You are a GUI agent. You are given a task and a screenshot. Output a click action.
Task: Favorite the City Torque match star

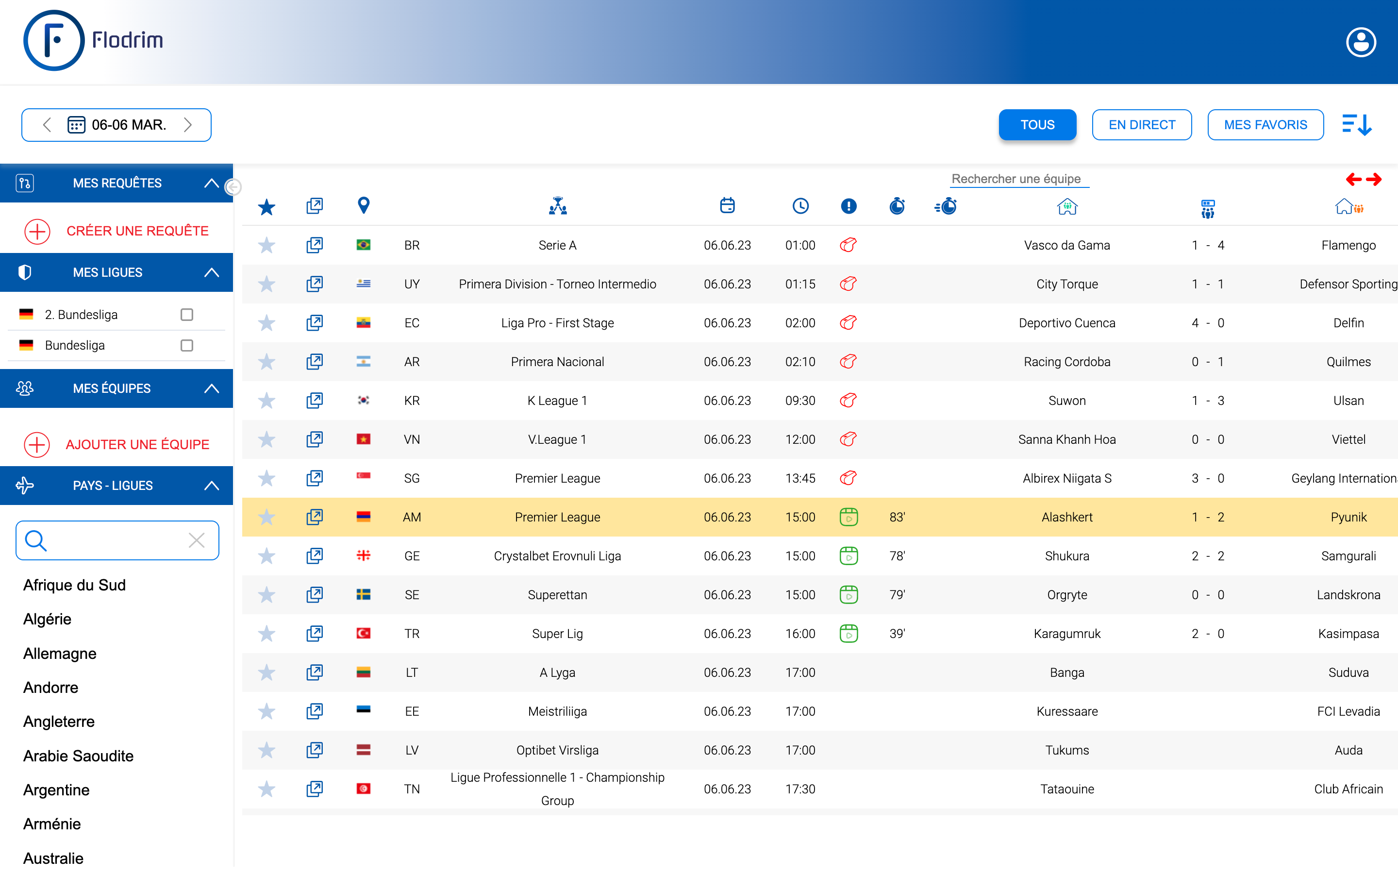click(x=266, y=285)
